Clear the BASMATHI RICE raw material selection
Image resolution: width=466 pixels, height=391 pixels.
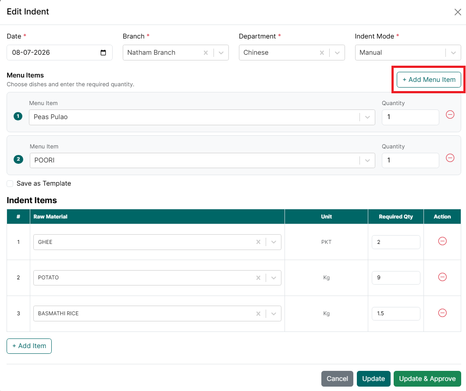click(x=258, y=314)
